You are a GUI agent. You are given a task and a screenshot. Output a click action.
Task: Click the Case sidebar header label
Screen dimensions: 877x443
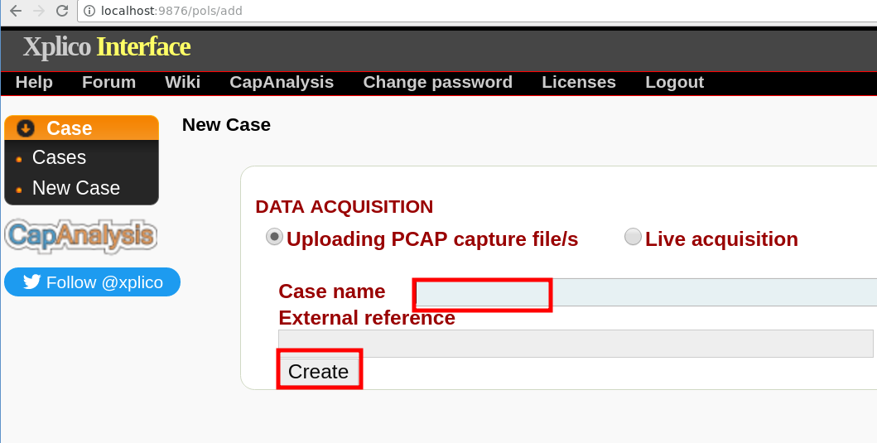coord(70,128)
